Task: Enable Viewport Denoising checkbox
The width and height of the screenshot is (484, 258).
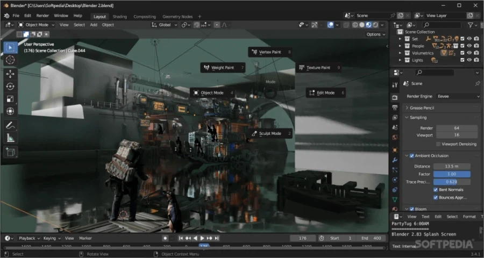Action: 438,144
